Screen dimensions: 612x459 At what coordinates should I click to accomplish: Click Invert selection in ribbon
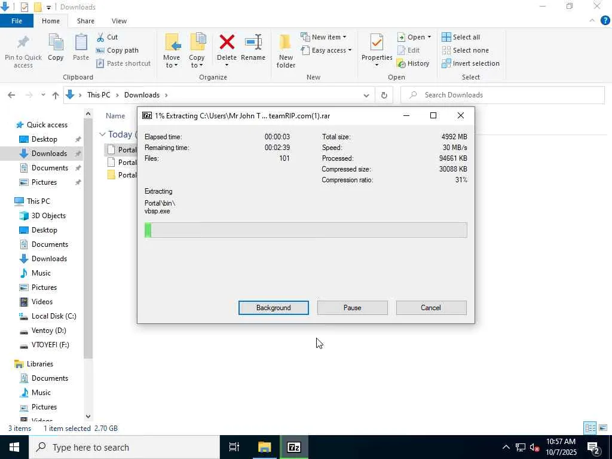pos(471,63)
